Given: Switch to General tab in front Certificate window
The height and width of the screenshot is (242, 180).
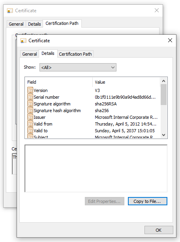Looking at the screenshot, I should 30,54.
